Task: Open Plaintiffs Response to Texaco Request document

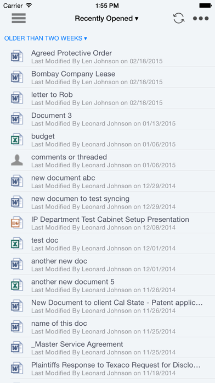Action: 113,368
